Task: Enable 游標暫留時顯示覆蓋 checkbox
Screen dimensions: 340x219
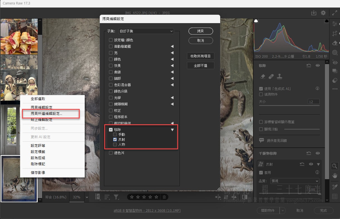Action: (x=261, y=122)
